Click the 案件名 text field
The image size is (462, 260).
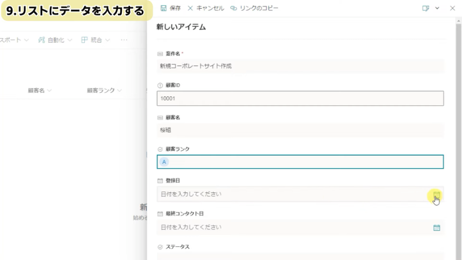300,66
